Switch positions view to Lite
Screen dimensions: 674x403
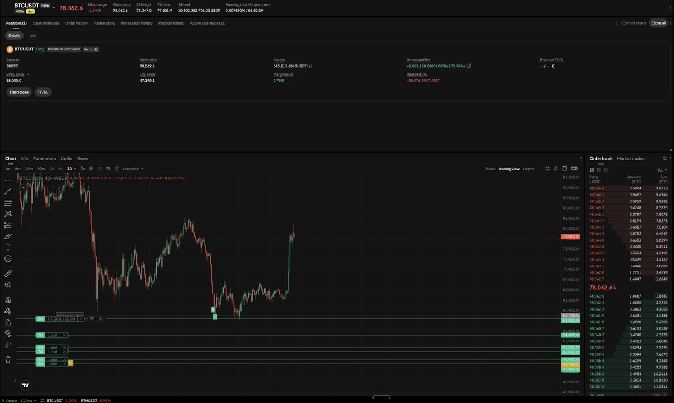[33, 35]
